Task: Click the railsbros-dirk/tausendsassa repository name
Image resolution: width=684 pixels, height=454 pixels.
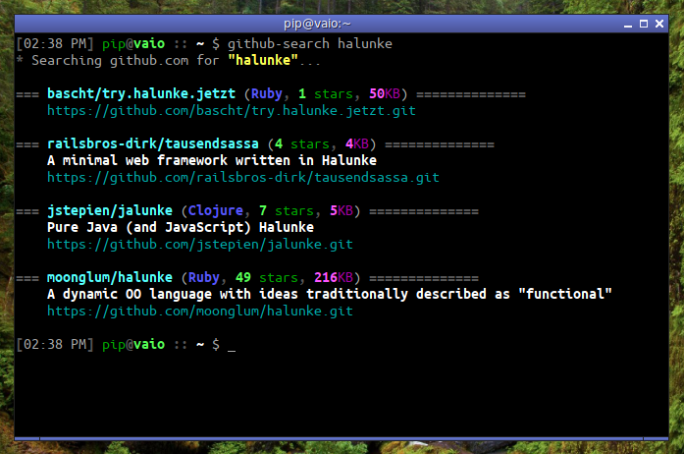Action: coord(153,143)
